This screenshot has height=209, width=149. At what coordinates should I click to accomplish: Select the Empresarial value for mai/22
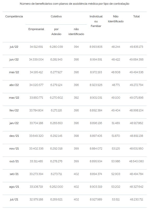36,72
